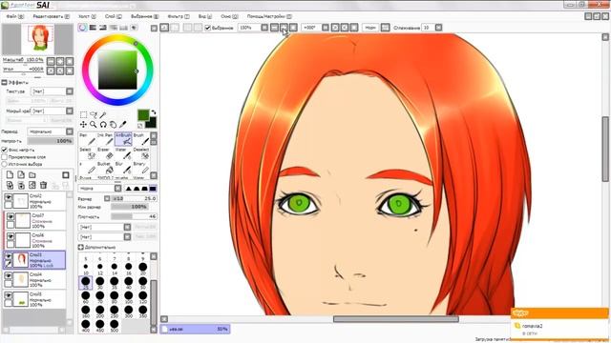Open the Фильтр menu

click(x=179, y=17)
